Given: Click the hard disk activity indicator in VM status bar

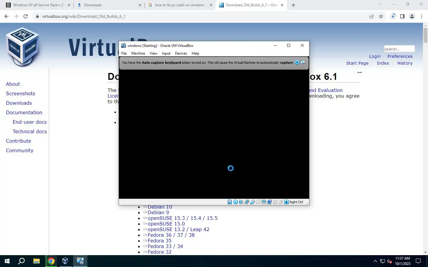Looking at the screenshot, I should [x=230, y=202].
